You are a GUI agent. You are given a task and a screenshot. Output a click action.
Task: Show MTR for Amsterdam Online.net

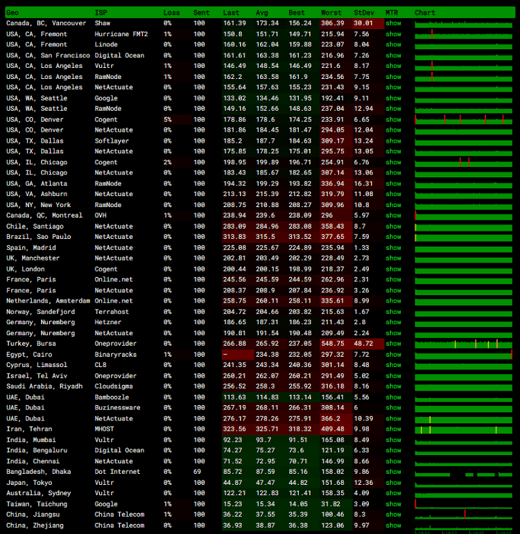393,301
